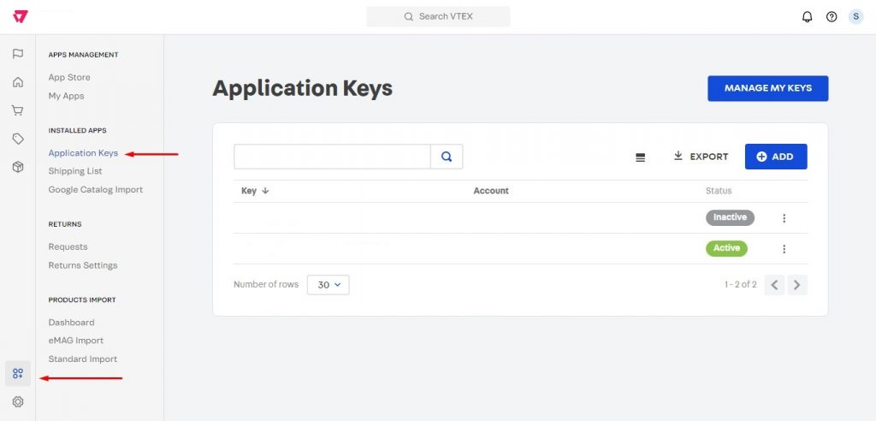Image resolution: width=876 pixels, height=421 pixels.
Task: Open Returns Requests menu item
Action: 68,246
